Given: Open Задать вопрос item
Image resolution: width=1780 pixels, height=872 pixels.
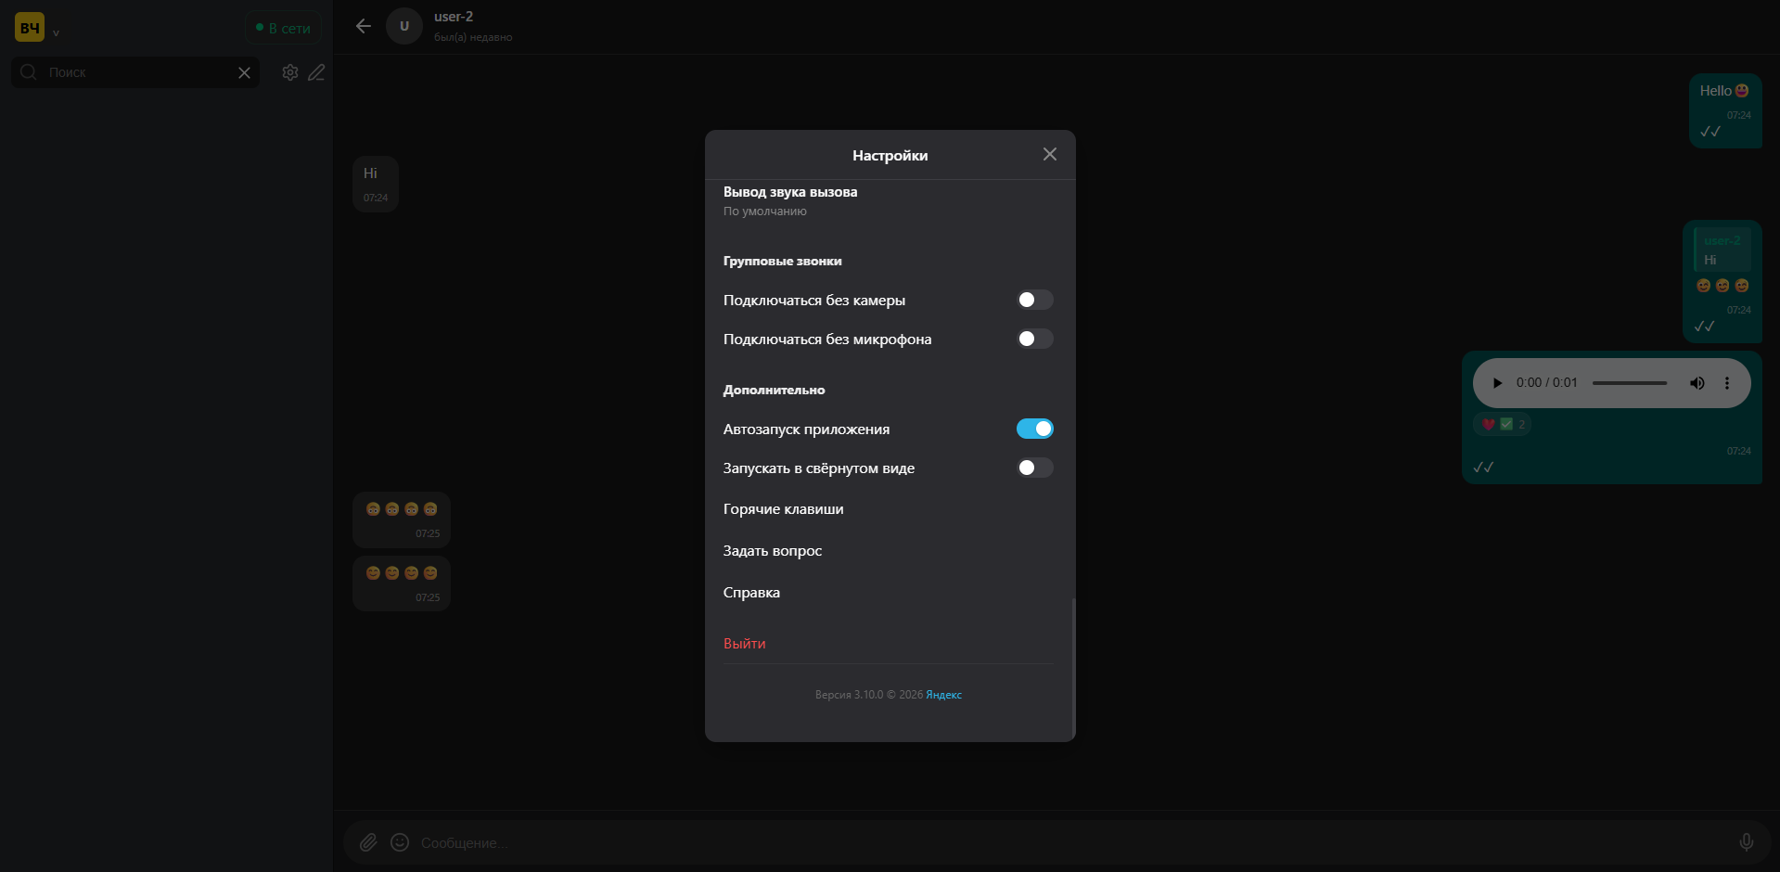Looking at the screenshot, I should tap(772, 551).
